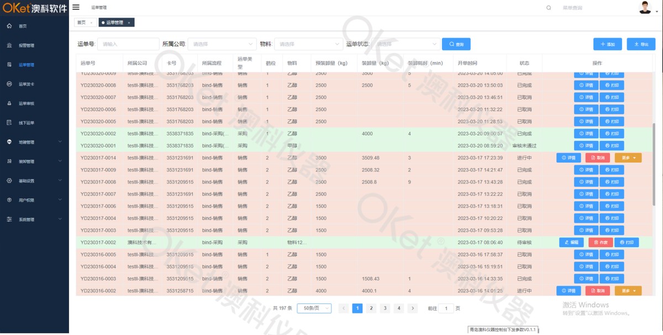Open 首页 from the sidebar home icon
The width and height of the screenshot is (663, 335).
(x=9, y=26)
